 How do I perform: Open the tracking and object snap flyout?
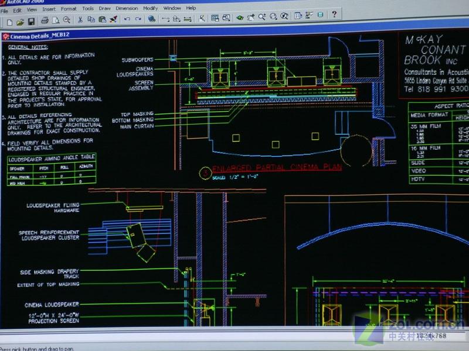tap(165, 19)
